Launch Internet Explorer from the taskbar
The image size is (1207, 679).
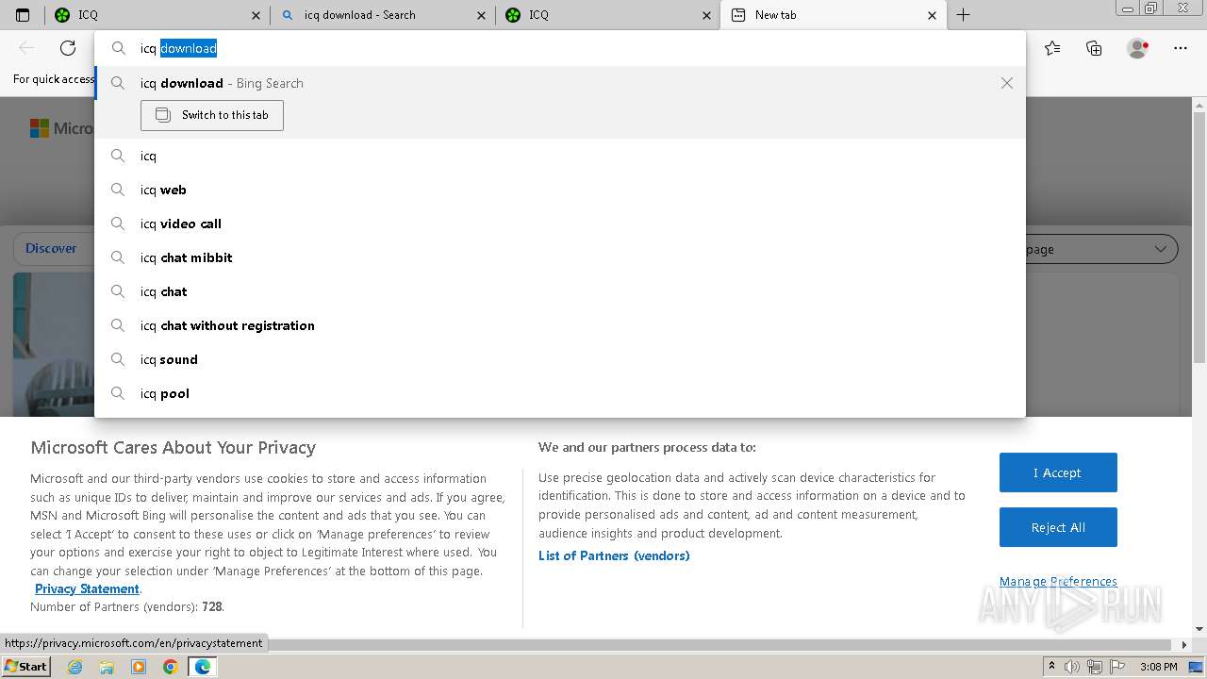click(x=75, y=667)
